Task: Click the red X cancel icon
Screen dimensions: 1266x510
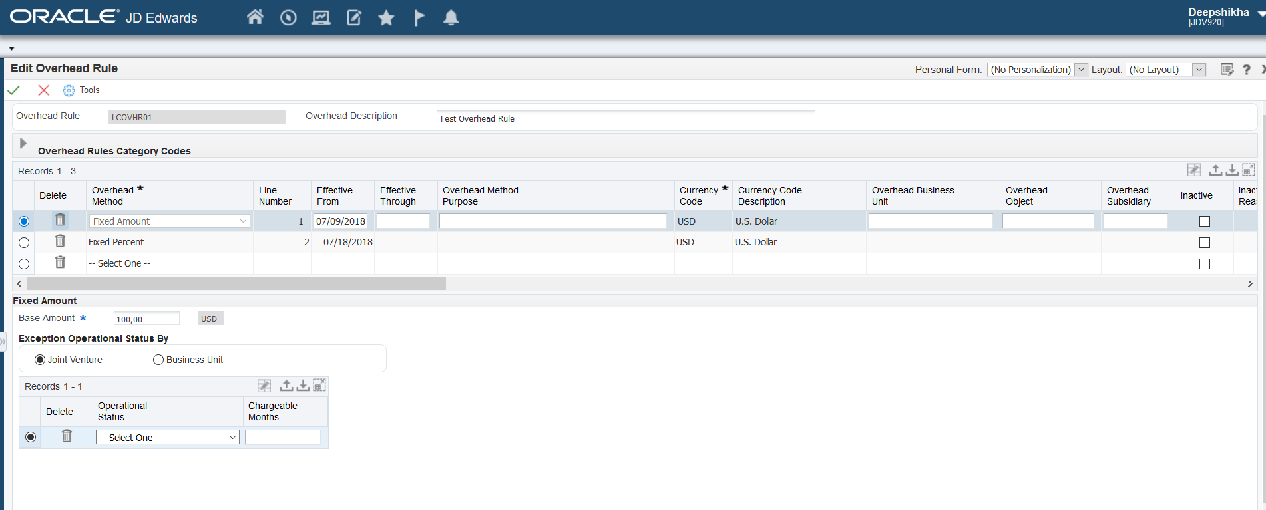Action: point(44,90)
